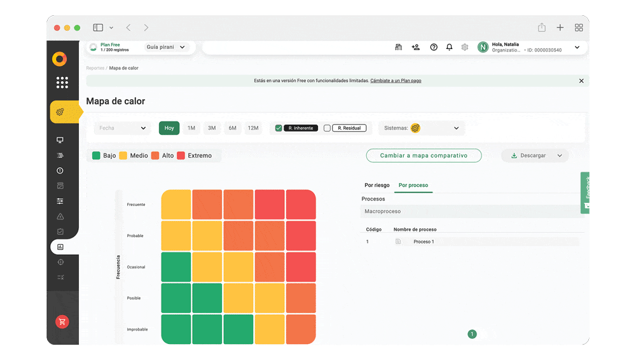Select the Hoy time range toggle
The height and width of the screenshot is (358, 636).
[x=169, y=128]
